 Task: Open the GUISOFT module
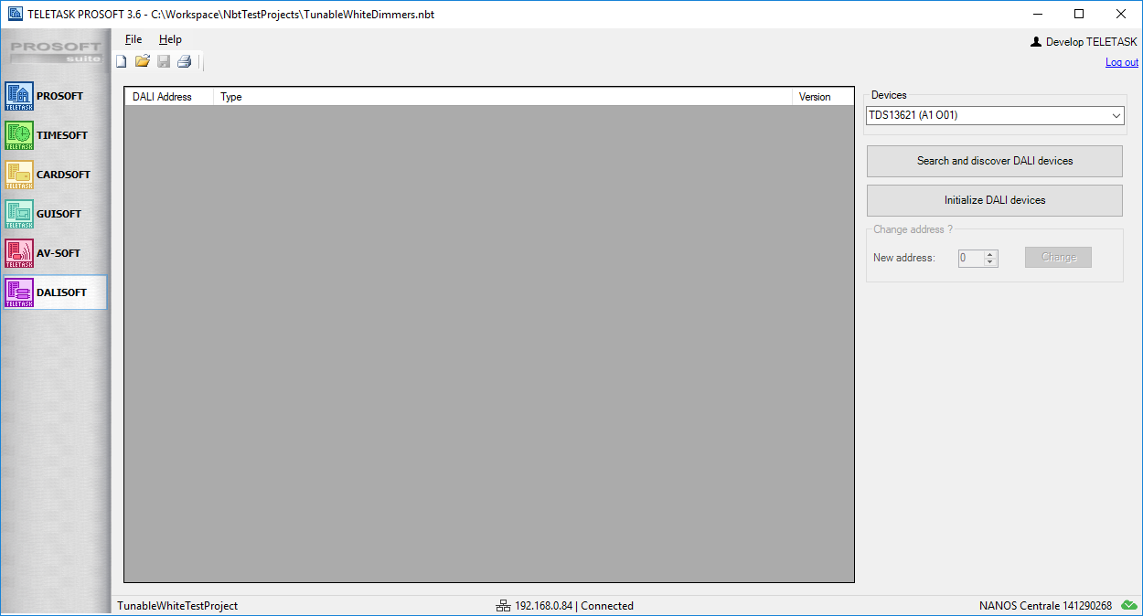pyautogui.click(x=55, y=214)
